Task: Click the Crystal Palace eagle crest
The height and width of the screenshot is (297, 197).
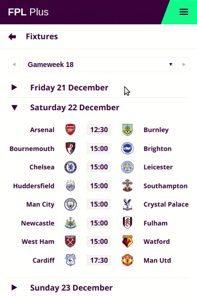Action: 127,205
